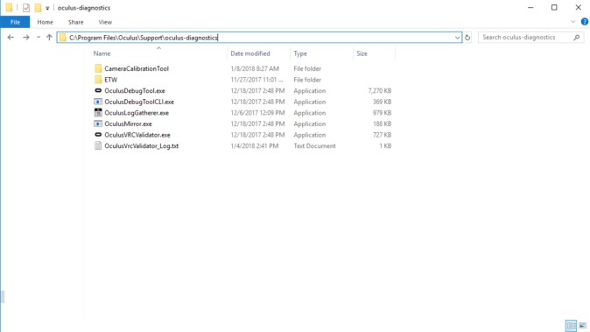590x332 pixels.
Task: Sort by the Name column header
Action: click(102, 53)
